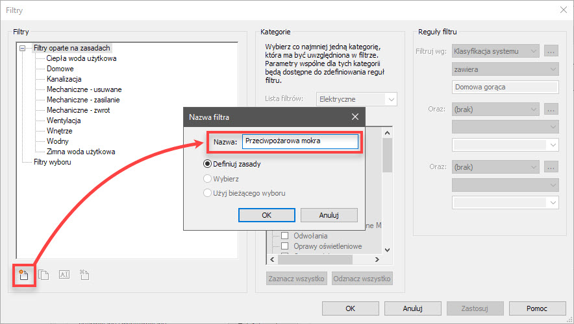
Task: Click the New filter icon
Action: point(24,274)
